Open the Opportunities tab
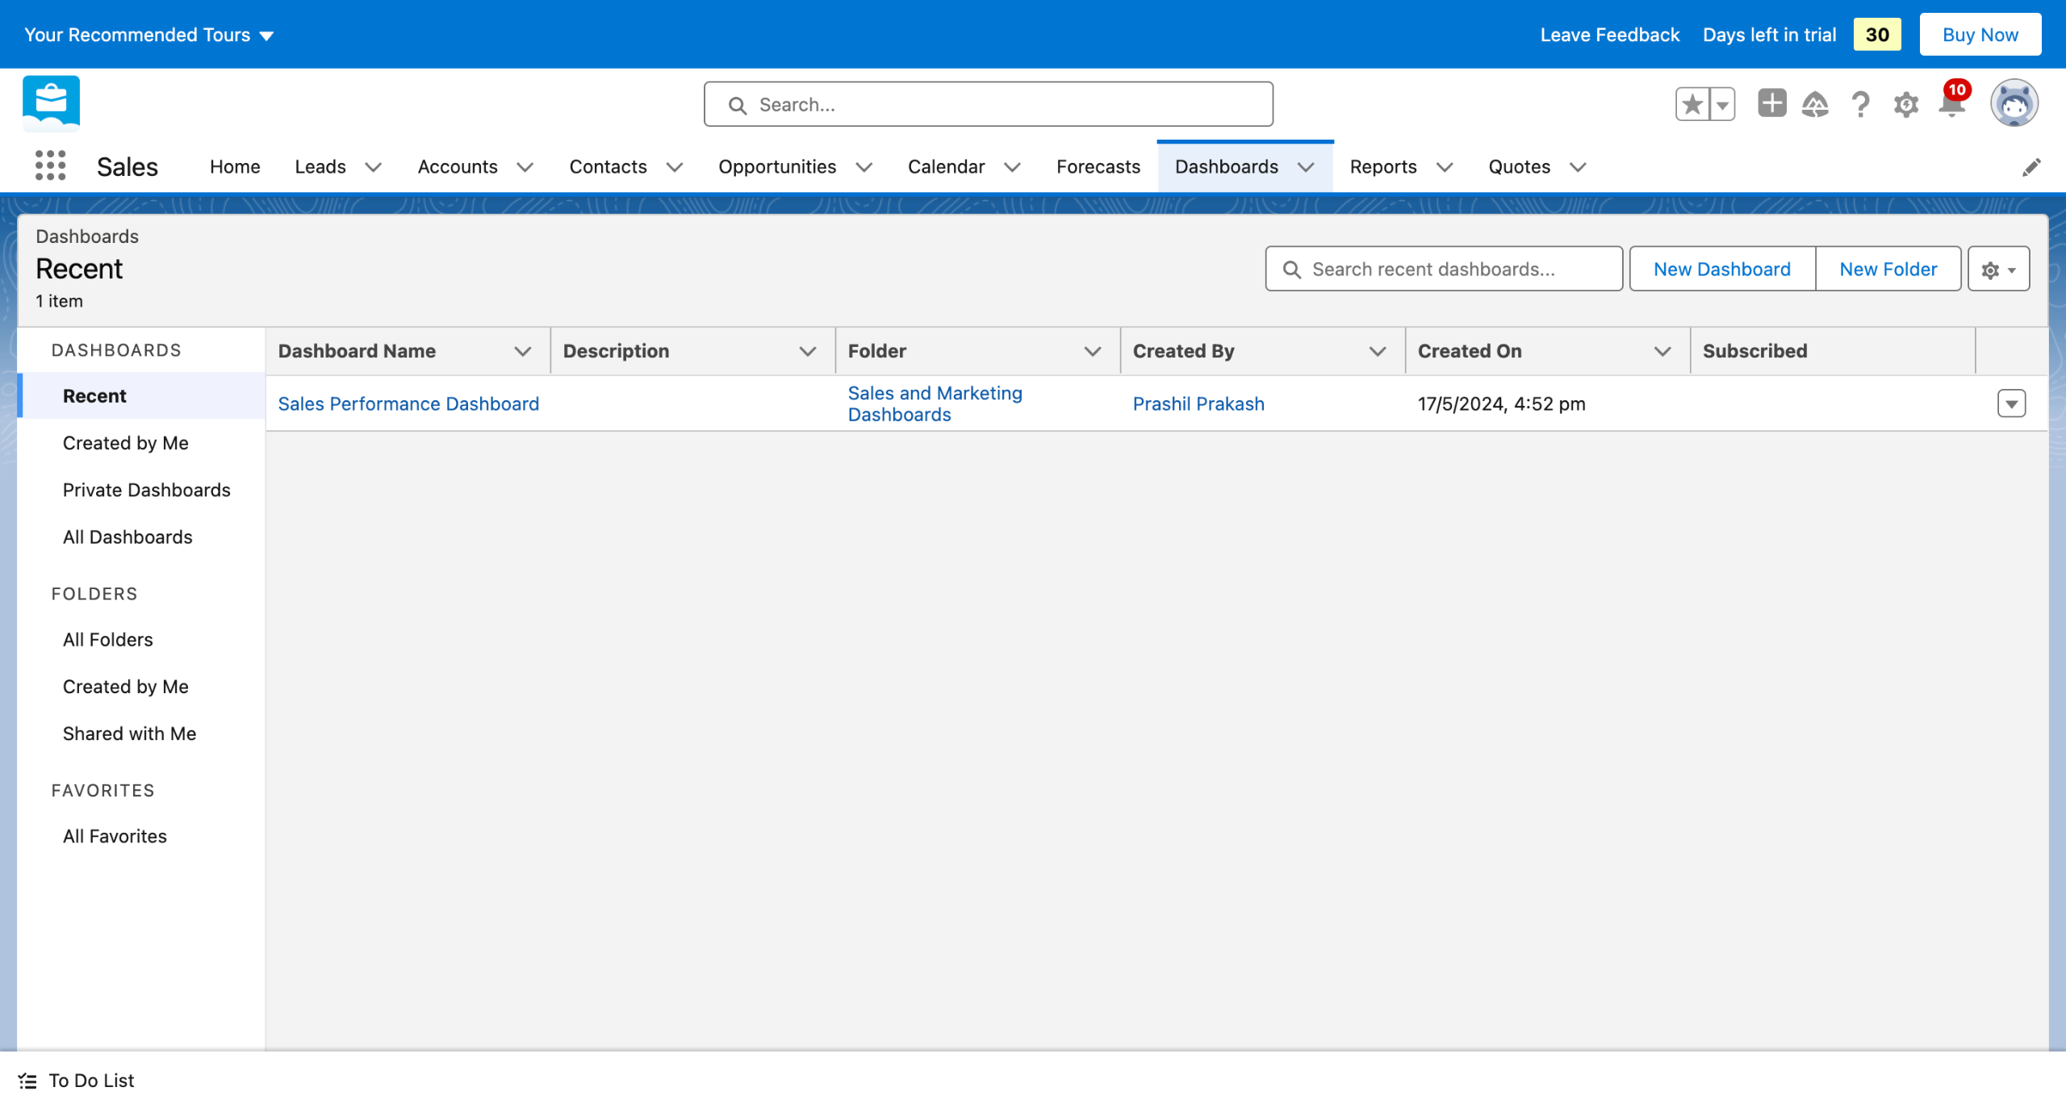 coord(777,167)
